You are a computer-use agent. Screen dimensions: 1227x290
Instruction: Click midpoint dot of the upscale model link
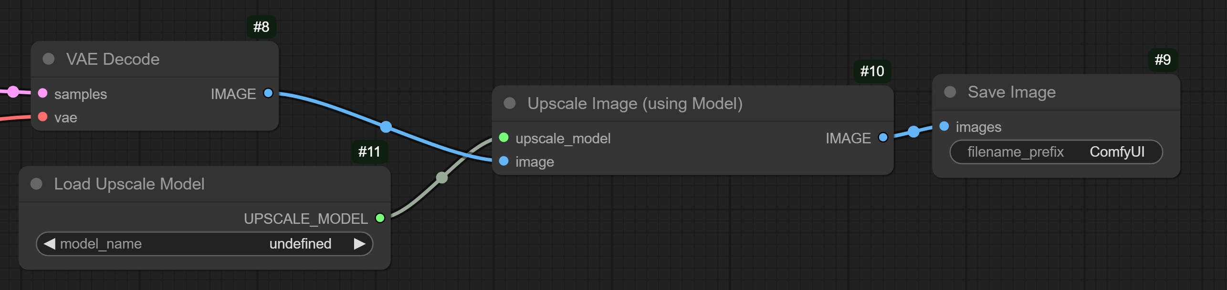click(x=442, y=178)
